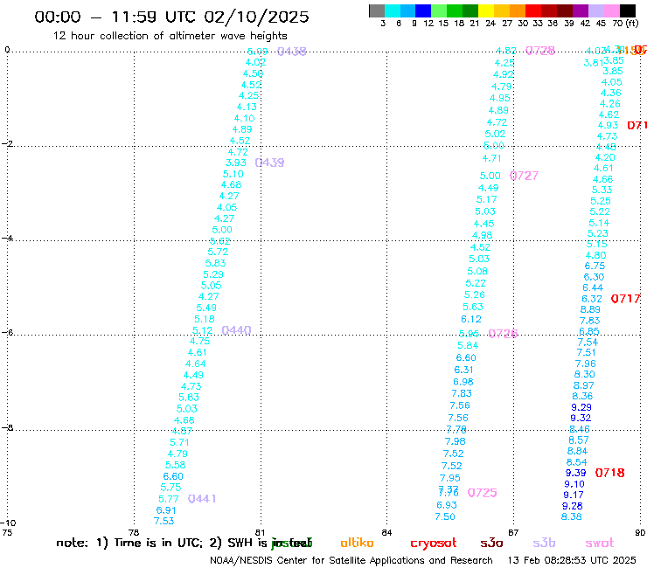The width and height of the screenshot is (647, 568).
Task: Select the track time label 0441
Action: point(202,499)
